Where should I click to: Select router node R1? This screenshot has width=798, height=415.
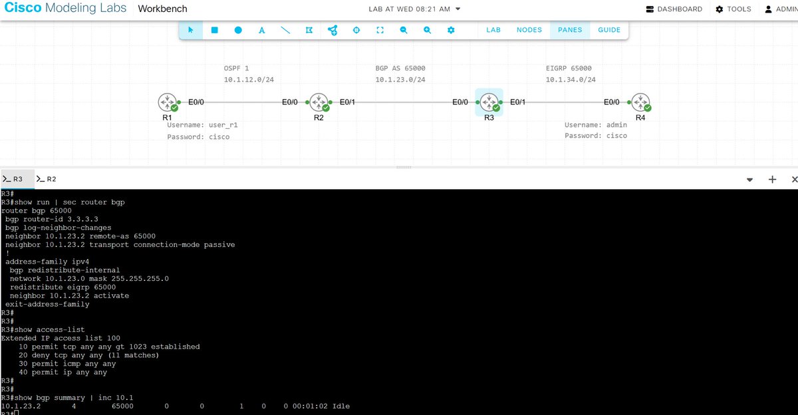click(167, 102)
